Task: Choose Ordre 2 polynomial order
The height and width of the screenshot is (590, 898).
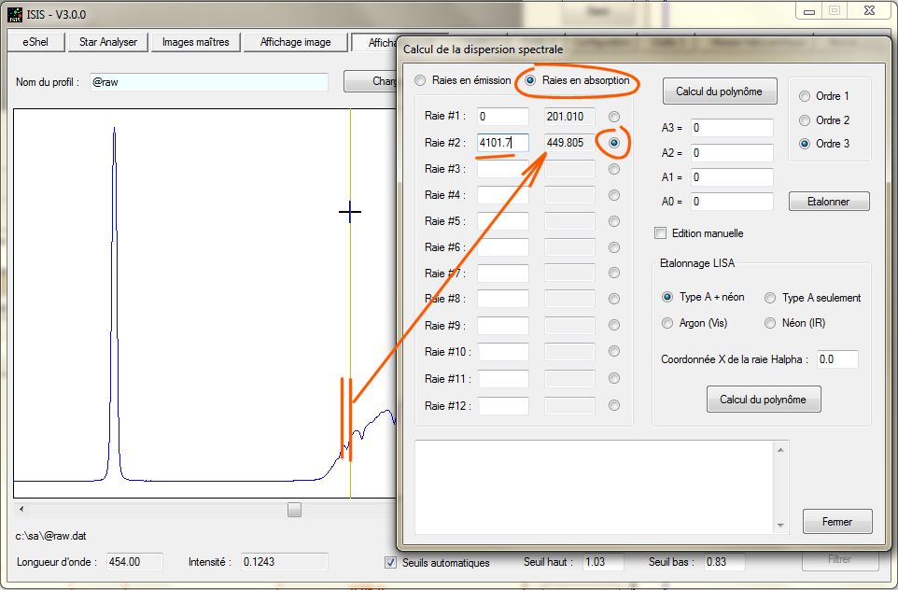Action: click(805, 120)
